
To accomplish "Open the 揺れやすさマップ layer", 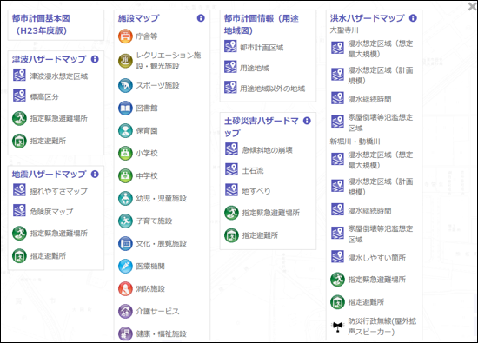I will tap(59, 191).
